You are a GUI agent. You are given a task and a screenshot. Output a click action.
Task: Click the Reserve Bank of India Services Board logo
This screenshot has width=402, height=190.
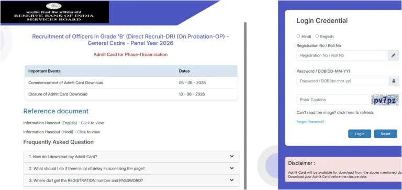(54, 12)
